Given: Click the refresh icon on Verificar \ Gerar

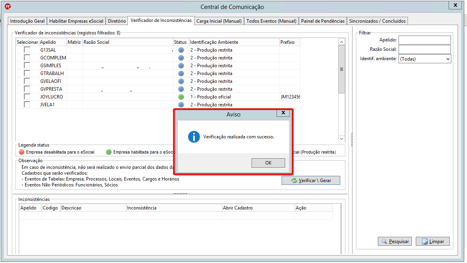Looking at the screenshot, I should coord(294,180).
